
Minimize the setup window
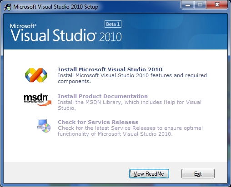point(188,5)
